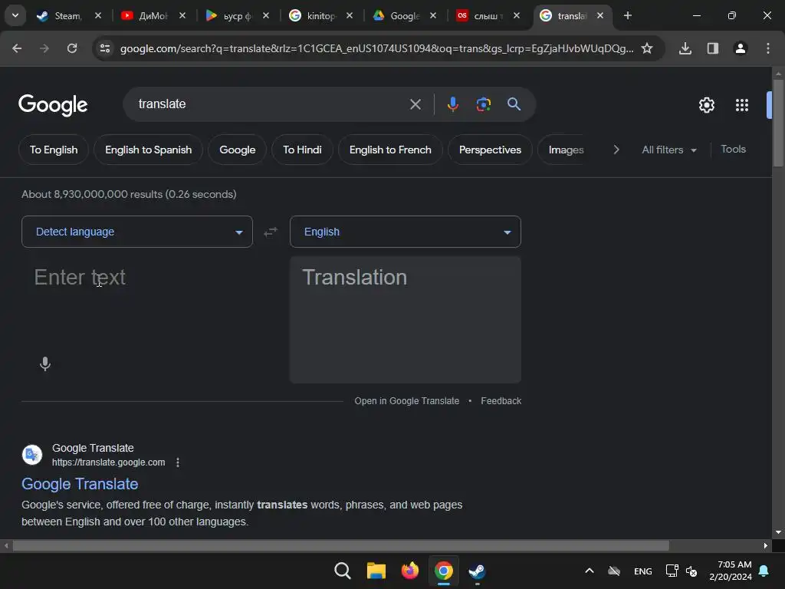Select the Perspectives chip
Screen dimensions: 785x589
pyautogui.click(x=490, y=150)
